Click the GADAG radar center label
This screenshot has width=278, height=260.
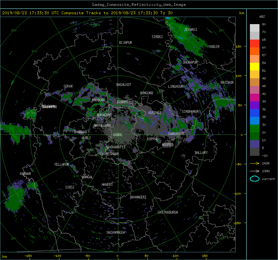click(117, 135)
